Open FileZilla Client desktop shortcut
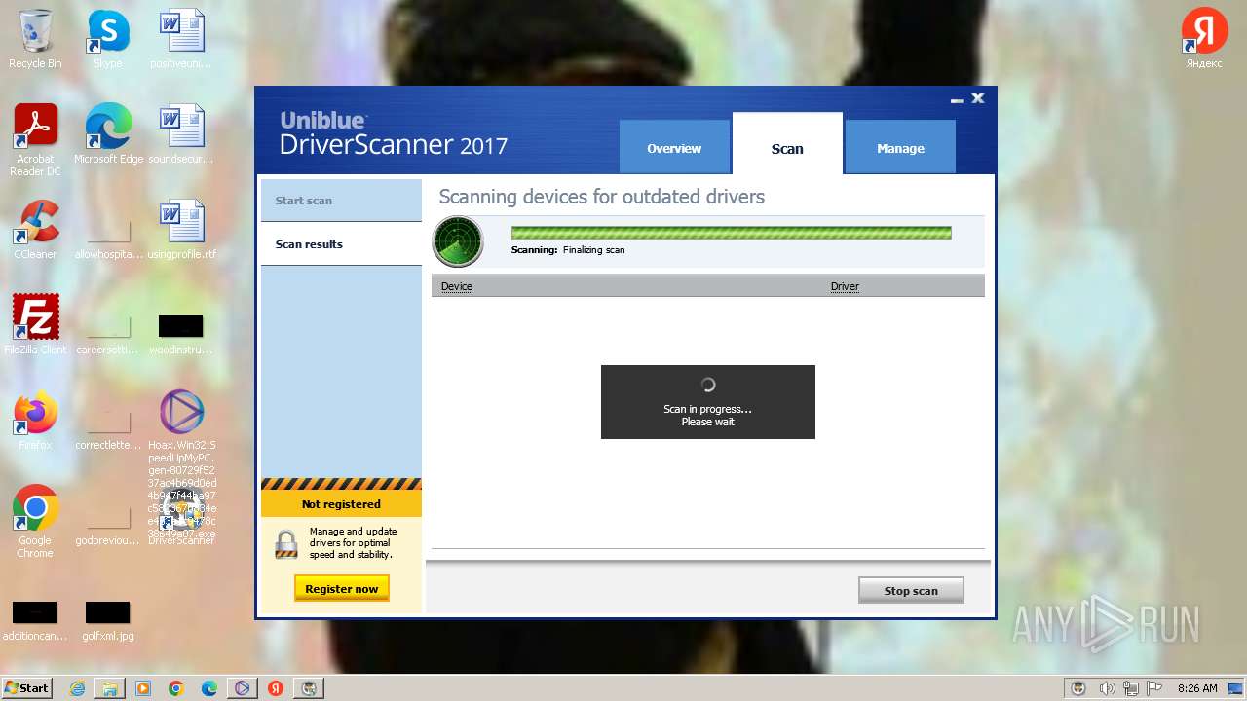 pos(35,325)
